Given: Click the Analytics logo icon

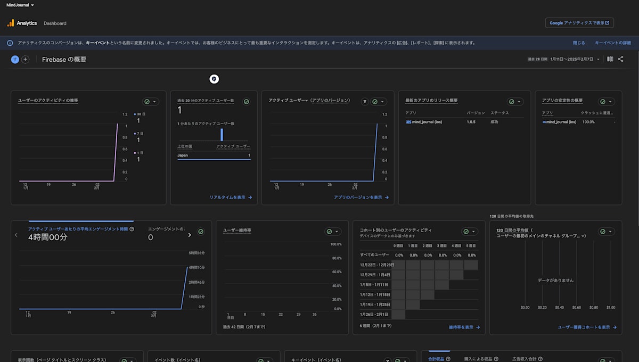Looking at the screenshot, I should (x=11, y=23).
